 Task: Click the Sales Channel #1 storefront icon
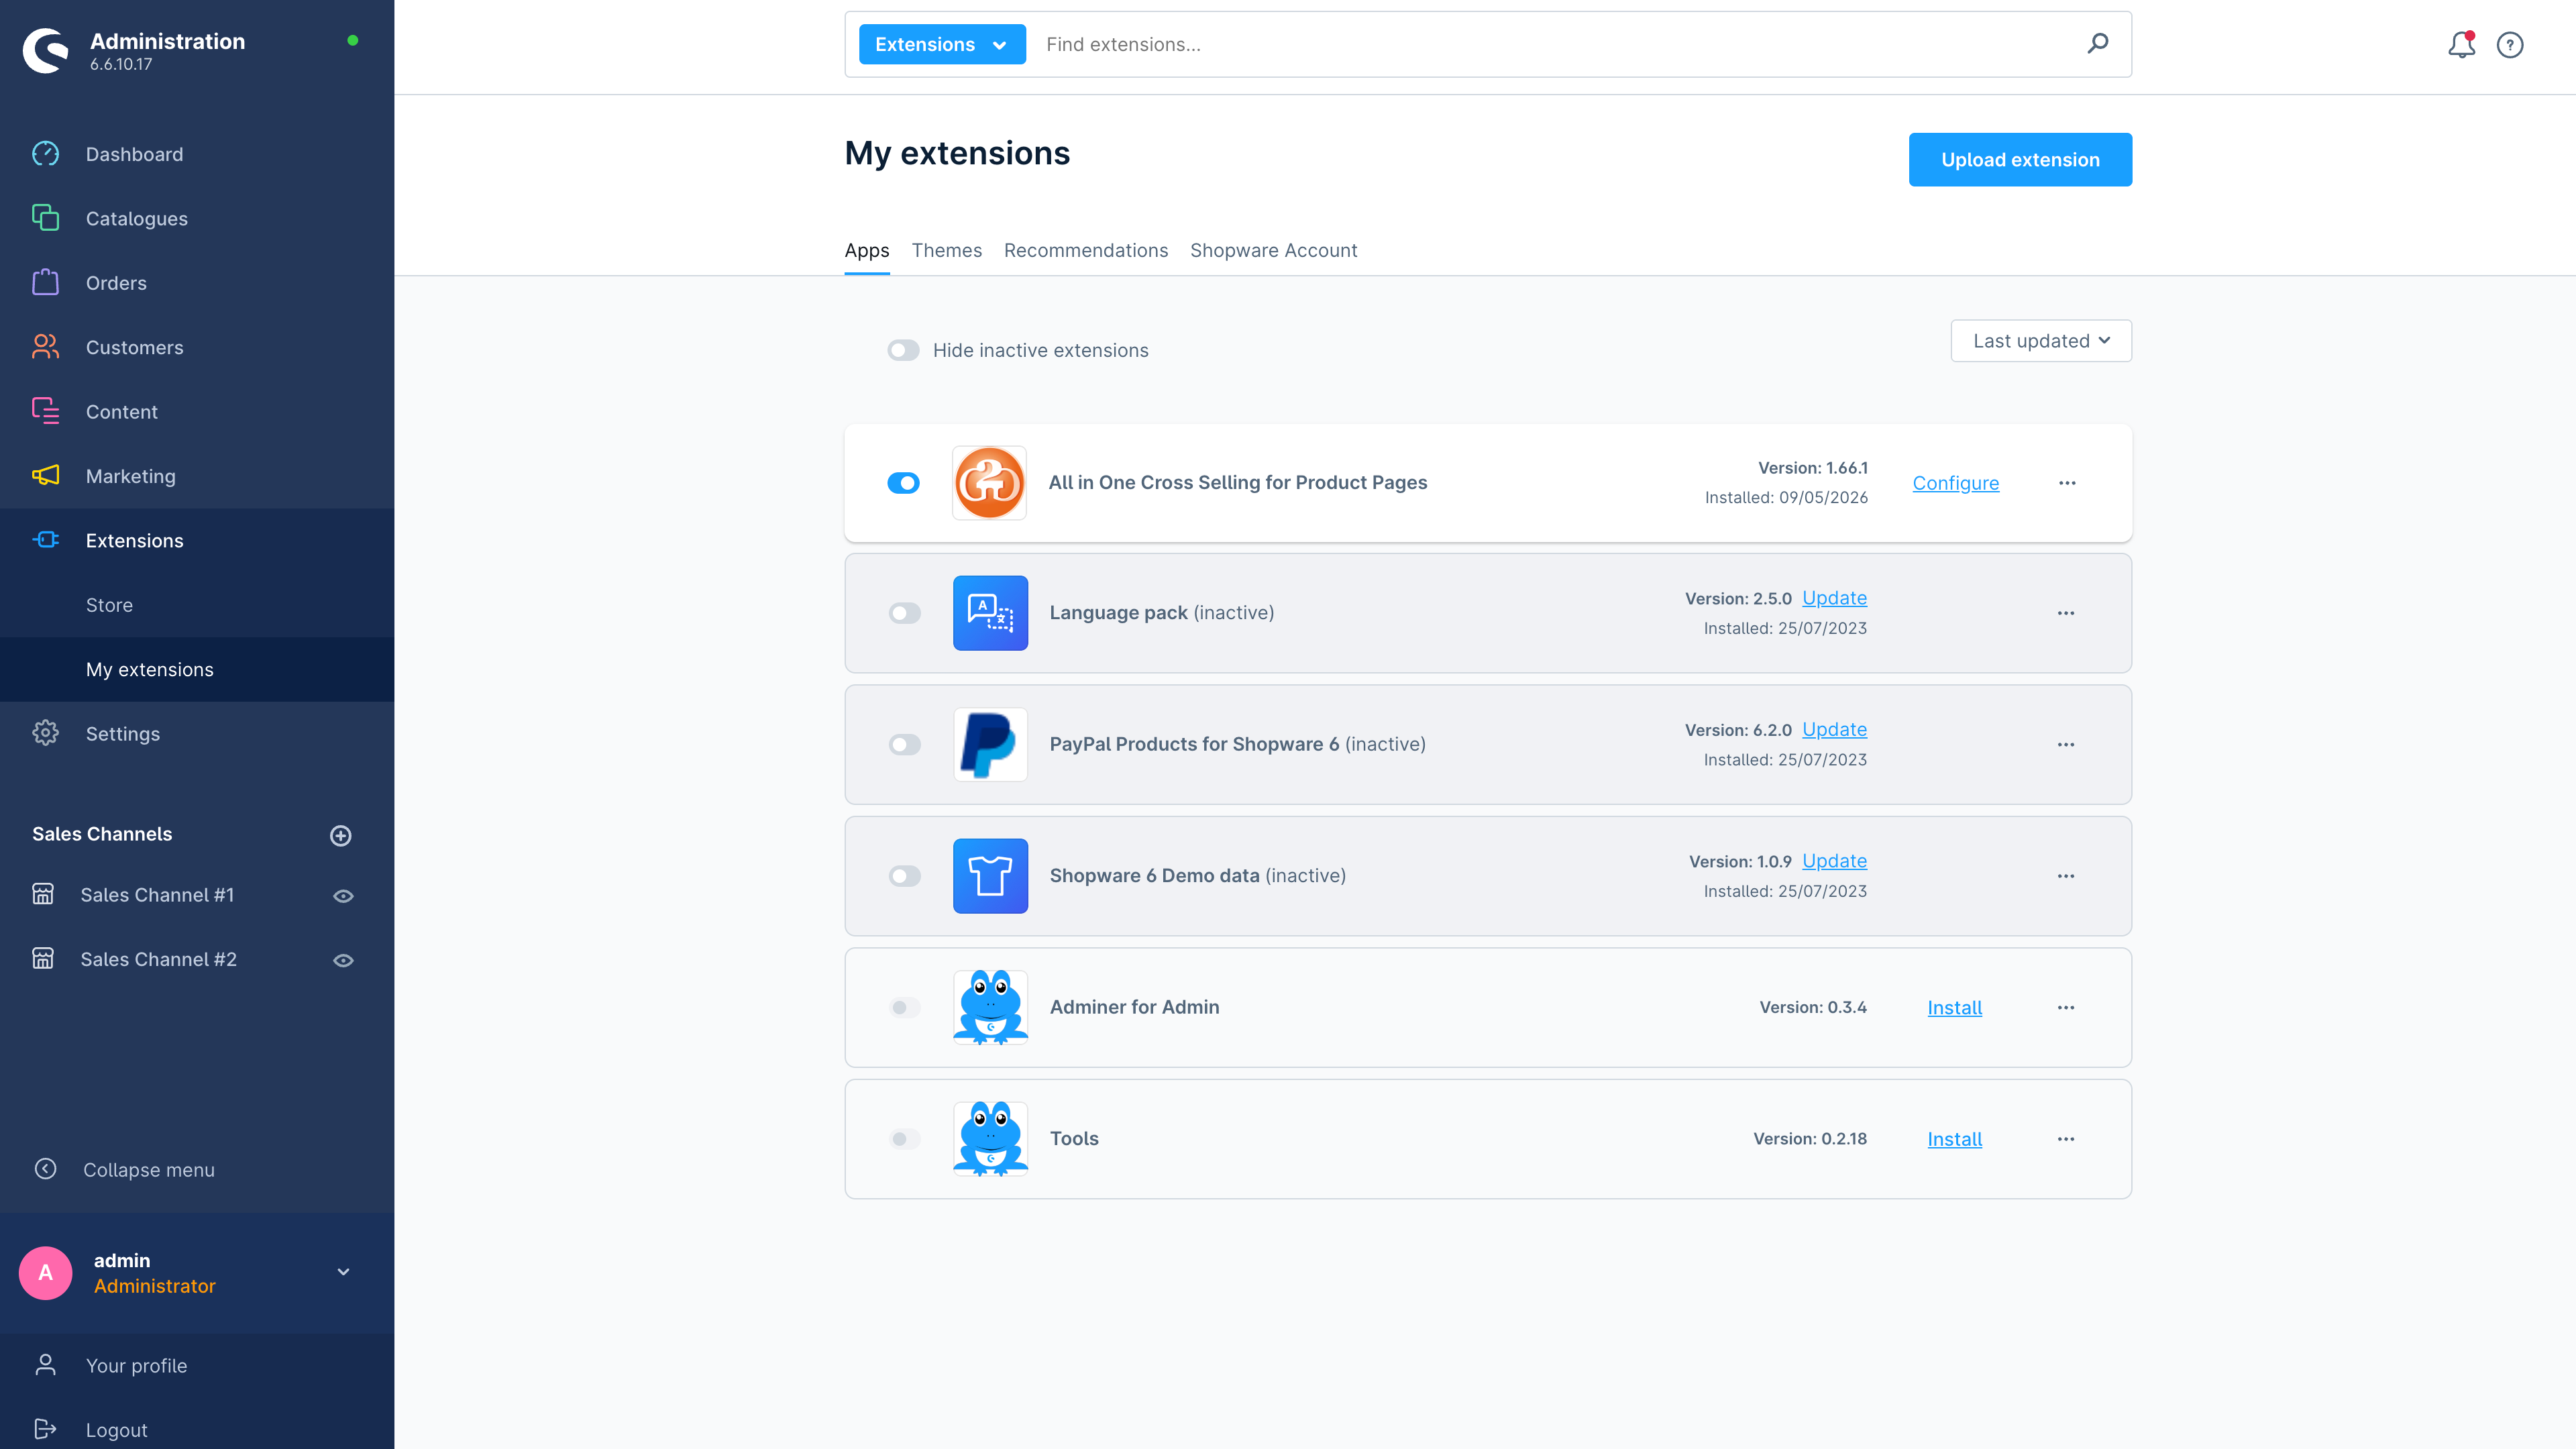pos(43,894)
